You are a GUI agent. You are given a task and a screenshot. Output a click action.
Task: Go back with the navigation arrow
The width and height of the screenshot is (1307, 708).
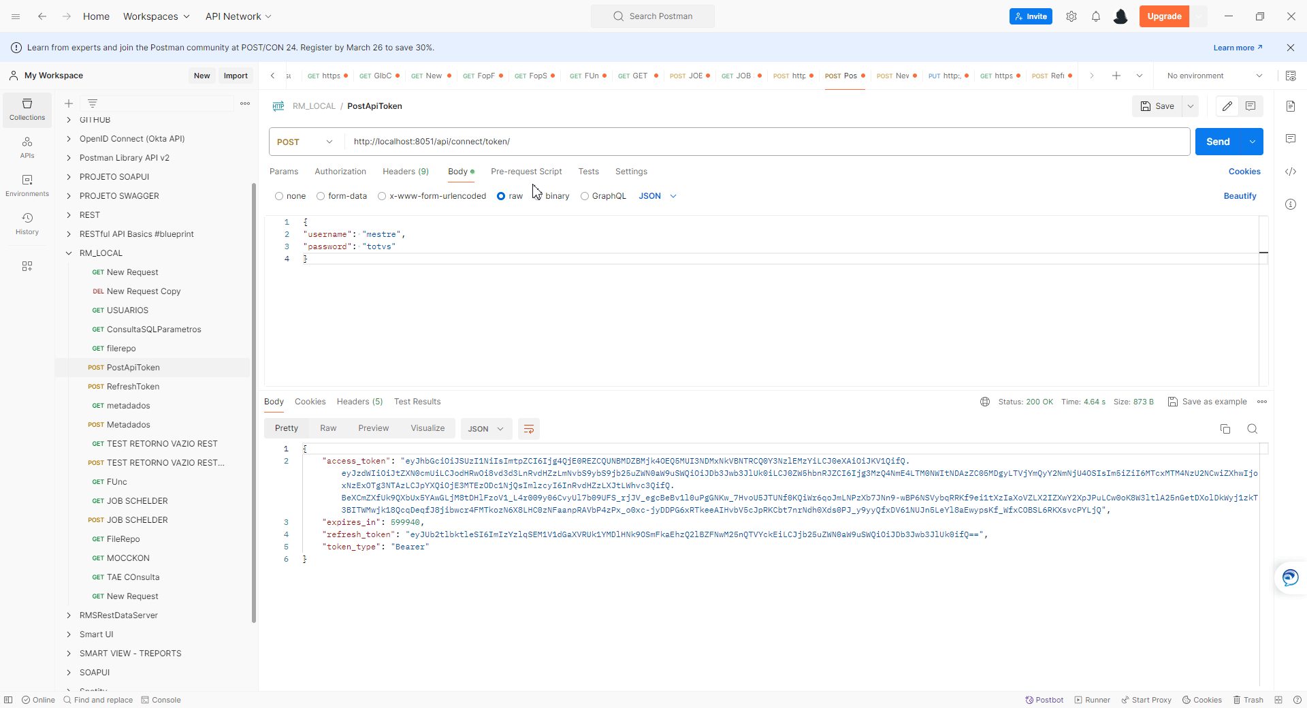42,16
